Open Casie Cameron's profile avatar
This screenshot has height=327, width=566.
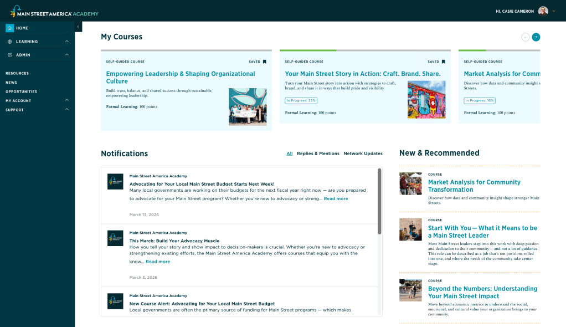point(543,11)
